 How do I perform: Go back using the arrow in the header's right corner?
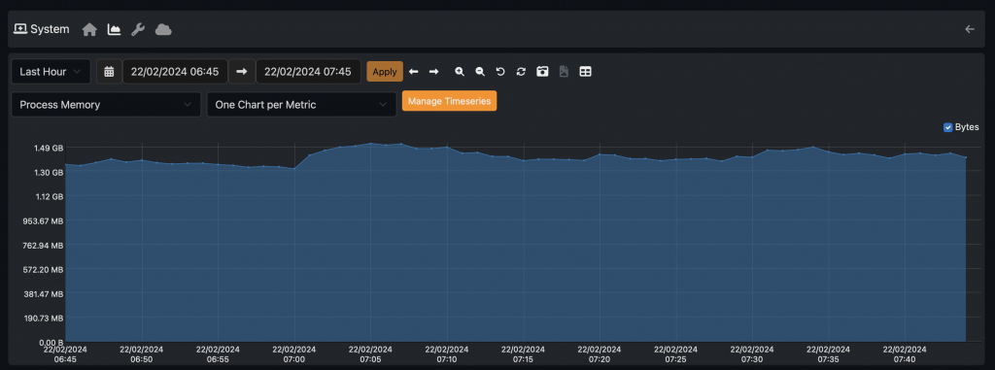click(x=969, y=29)
